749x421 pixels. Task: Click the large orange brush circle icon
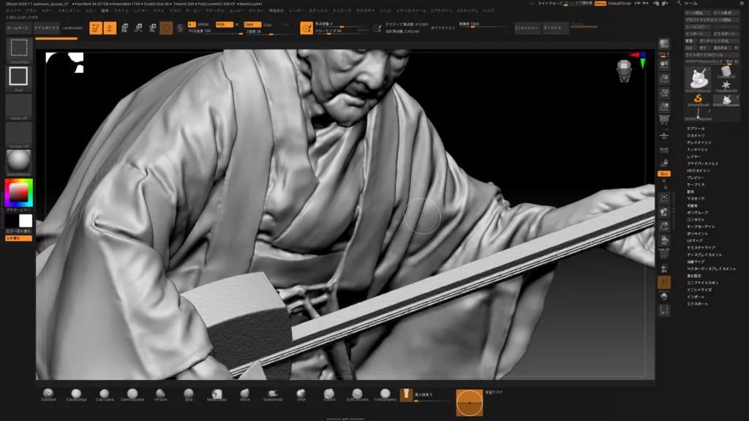click(469, 403)
